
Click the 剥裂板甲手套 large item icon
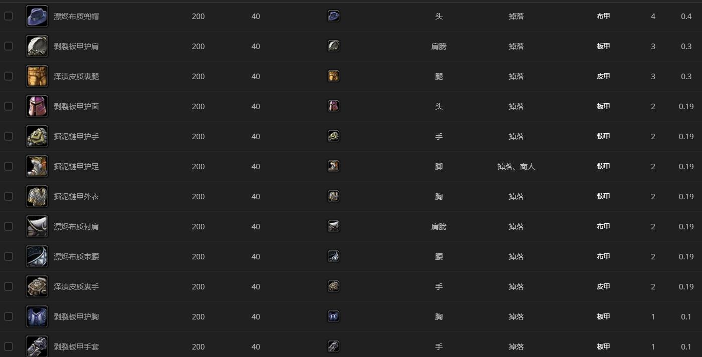point(37,345)
